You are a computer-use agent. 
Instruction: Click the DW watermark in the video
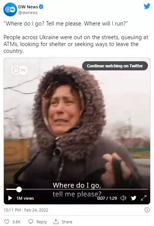(20, 70)
